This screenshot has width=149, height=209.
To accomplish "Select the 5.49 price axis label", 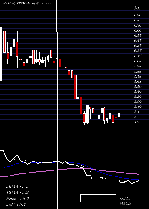I will pos(138,92).
